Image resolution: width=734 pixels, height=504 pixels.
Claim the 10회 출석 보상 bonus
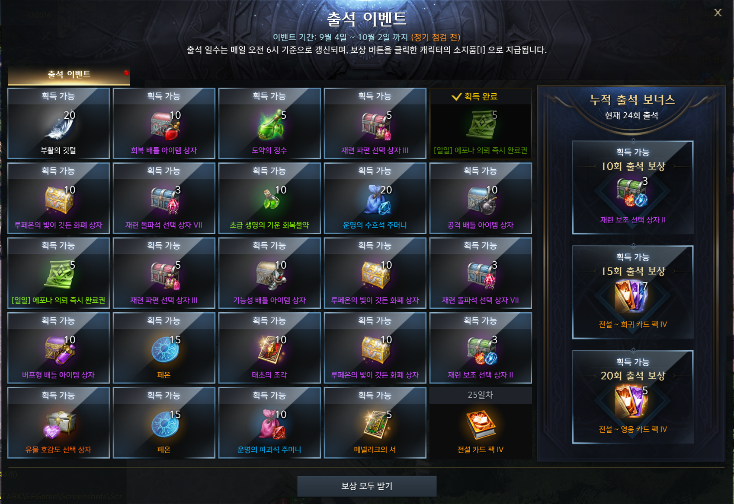coord(633,187)
